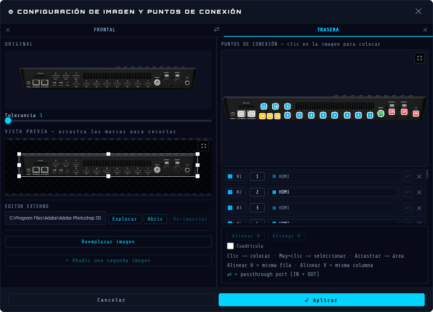Open the HDMI type selector for #3

click(x=334, y=208)
